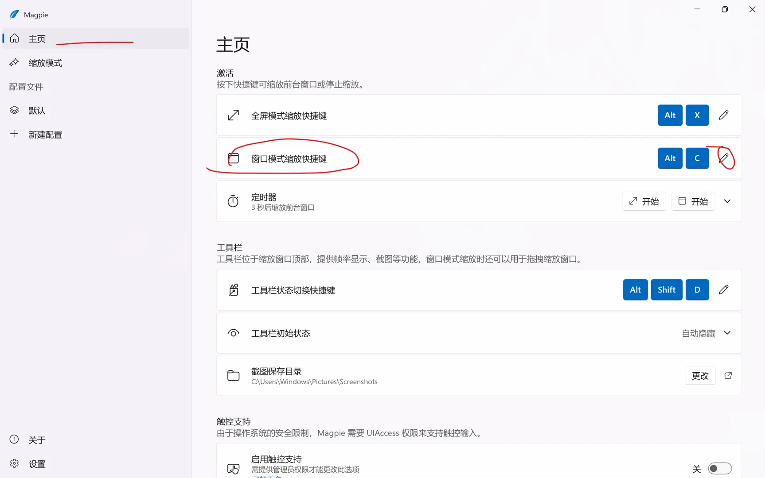
Task: Click 更改 to change screenshot directory
Action: coord(700,375)
